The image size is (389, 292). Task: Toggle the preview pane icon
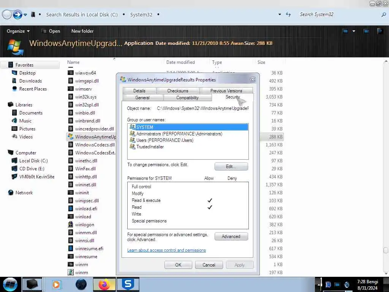(x=366, y=31)
